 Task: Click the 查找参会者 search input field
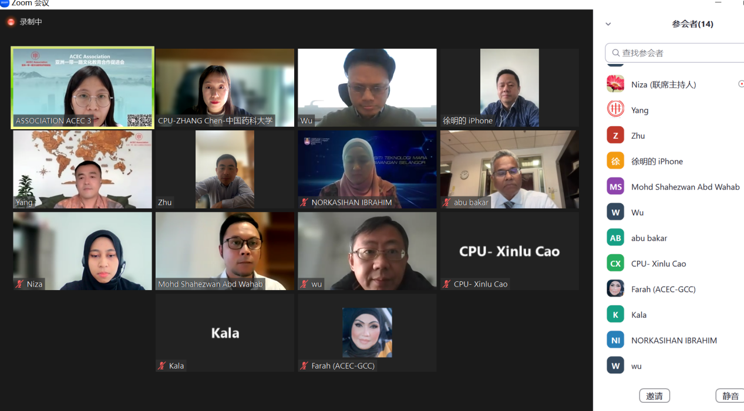click(x=675, y=53)
